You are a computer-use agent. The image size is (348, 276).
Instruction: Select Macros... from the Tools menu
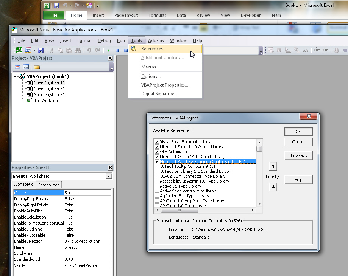pos(150,67)
